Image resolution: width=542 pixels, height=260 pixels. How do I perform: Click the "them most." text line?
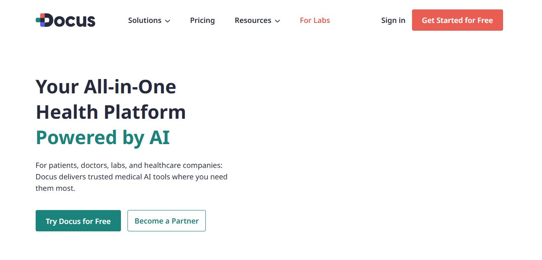point(55,188)
